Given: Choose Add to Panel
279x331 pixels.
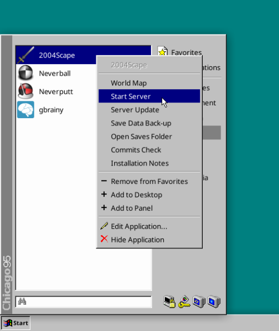Looking at the screenshot, I should click(149, 208).
